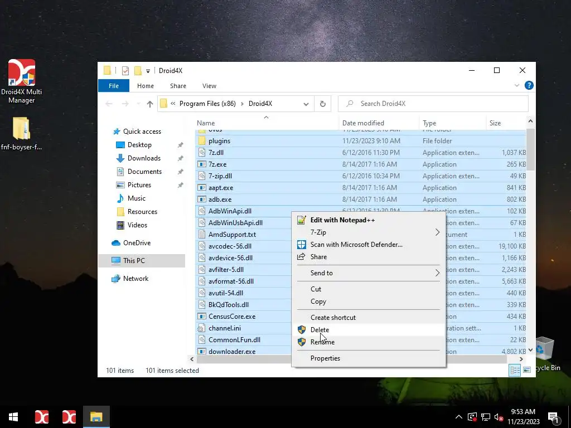The width and height of the screenshot is (571, 428).
Task: Open the recent locations dropdown arrow
Action: point(138,104)
